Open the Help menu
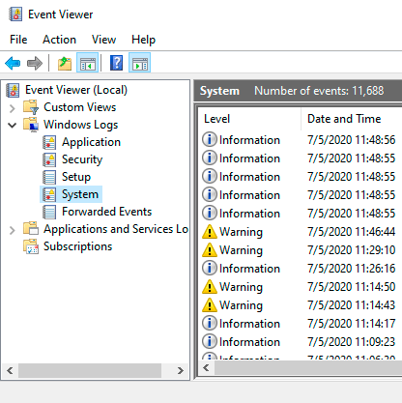 (143, 40)
